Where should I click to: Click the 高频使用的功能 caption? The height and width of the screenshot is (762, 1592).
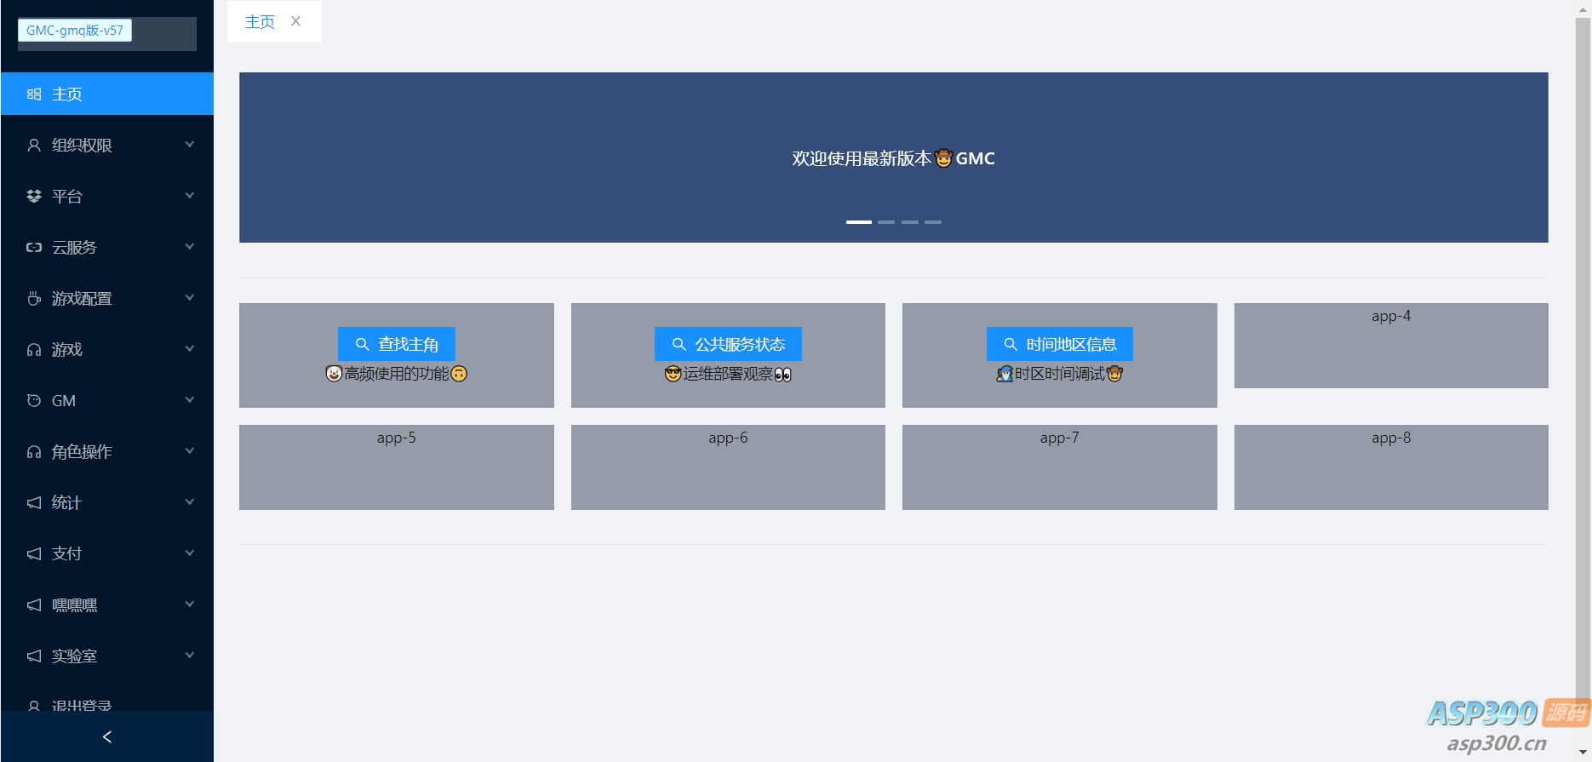tap(397, 374)
